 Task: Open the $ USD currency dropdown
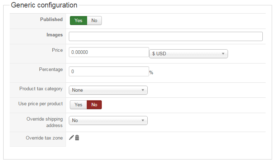(x=188, y=54)
